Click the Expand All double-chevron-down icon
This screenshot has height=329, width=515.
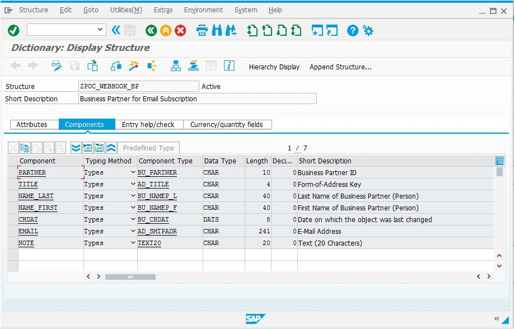click(76, 148)
